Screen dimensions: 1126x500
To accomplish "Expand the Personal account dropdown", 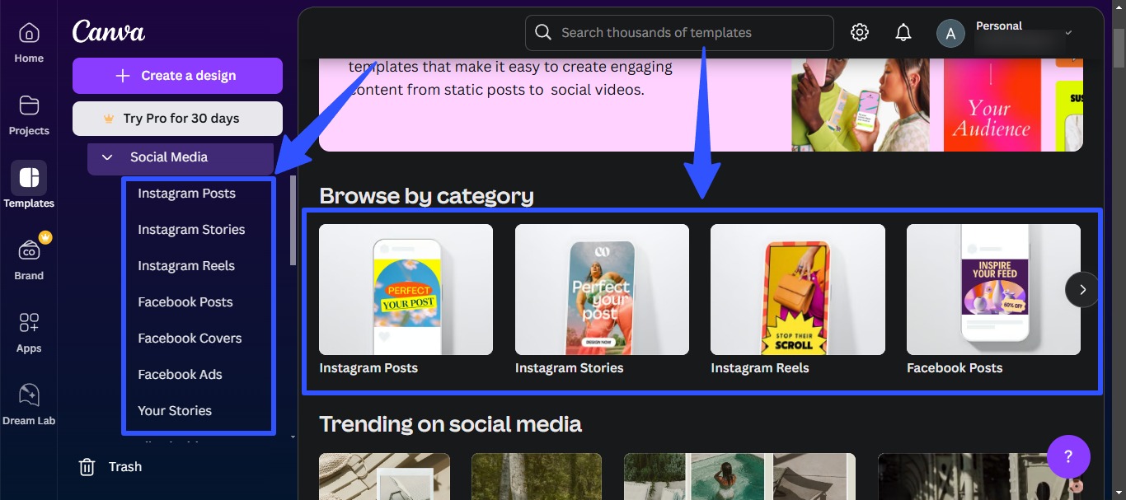I will point(1068,32).
